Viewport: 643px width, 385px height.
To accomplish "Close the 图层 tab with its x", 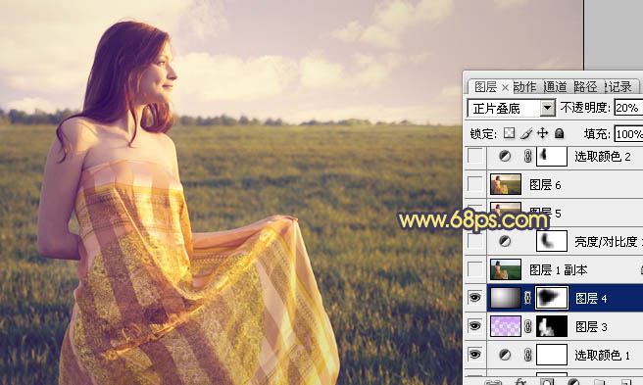I will click(505, 87).
